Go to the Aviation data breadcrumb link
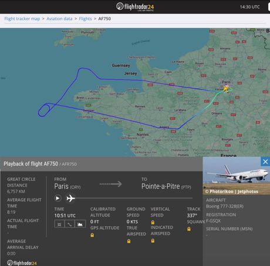The image size is (270, 266). click(x=59, y=19)
